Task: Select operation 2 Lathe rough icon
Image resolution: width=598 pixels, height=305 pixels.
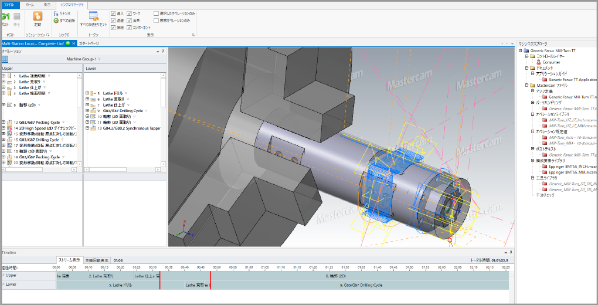Action: (9, 82)
